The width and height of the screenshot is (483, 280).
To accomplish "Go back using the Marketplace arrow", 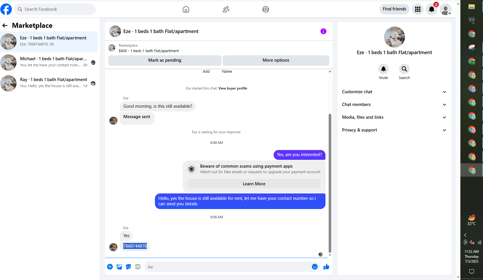I will click(5, 25).
